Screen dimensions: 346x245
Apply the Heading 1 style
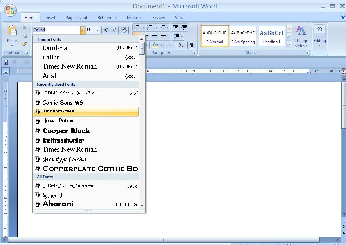point(271,36)
